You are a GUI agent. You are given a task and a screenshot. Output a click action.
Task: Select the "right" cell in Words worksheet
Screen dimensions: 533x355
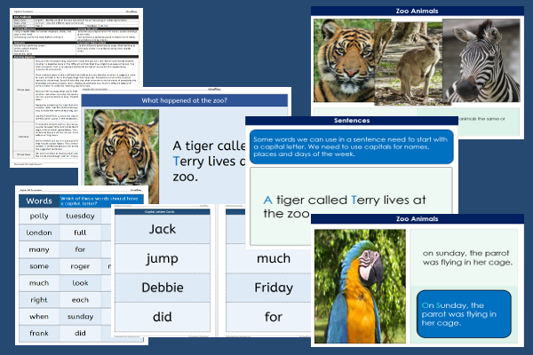tap(39, 300)
